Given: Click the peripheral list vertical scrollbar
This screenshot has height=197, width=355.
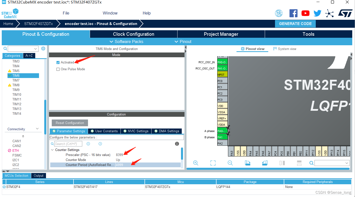Looking at the screenshot, I should coord(45,117).
